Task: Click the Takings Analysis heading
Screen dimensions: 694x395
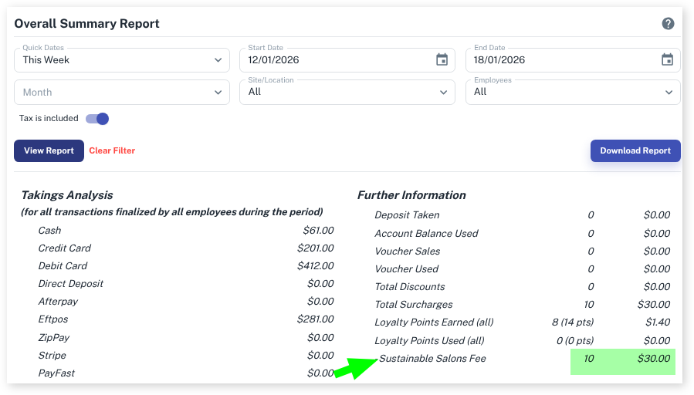Action: [67, 195]
